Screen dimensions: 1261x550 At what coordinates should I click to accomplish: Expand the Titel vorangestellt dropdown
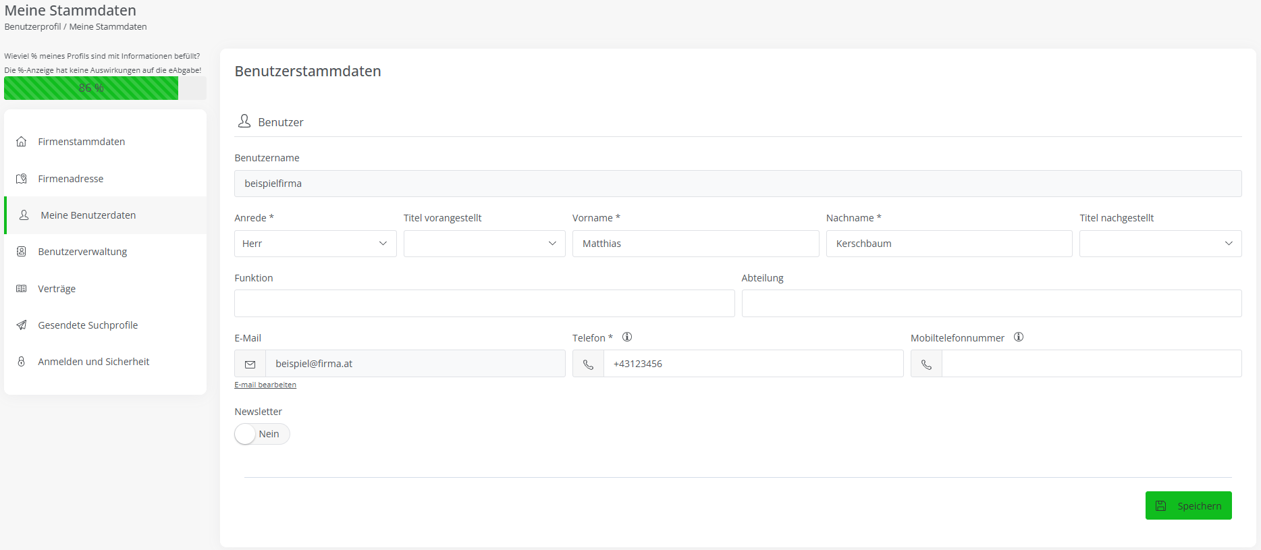tap(484, 244)
